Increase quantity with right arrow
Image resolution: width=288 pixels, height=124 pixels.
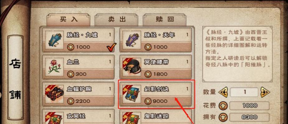[265, 92]
